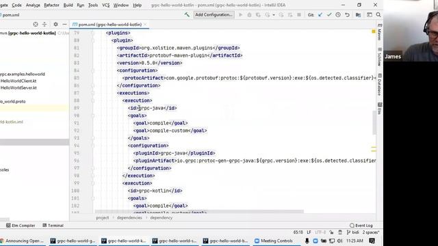Click the Stop square icon

299,15
